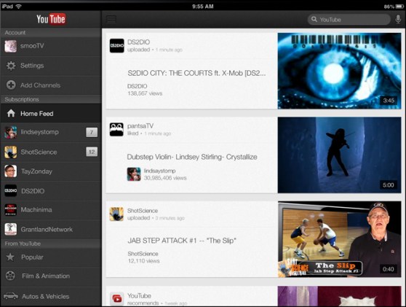Select the Home Feed house icon
This screenshot has width=406, height=307.
tap(11, 114)
